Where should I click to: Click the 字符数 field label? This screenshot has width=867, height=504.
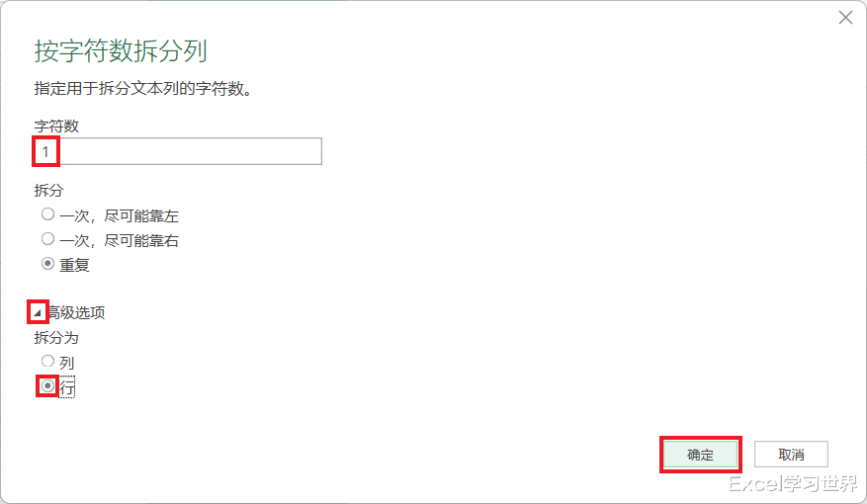click(x=56, y=126)
